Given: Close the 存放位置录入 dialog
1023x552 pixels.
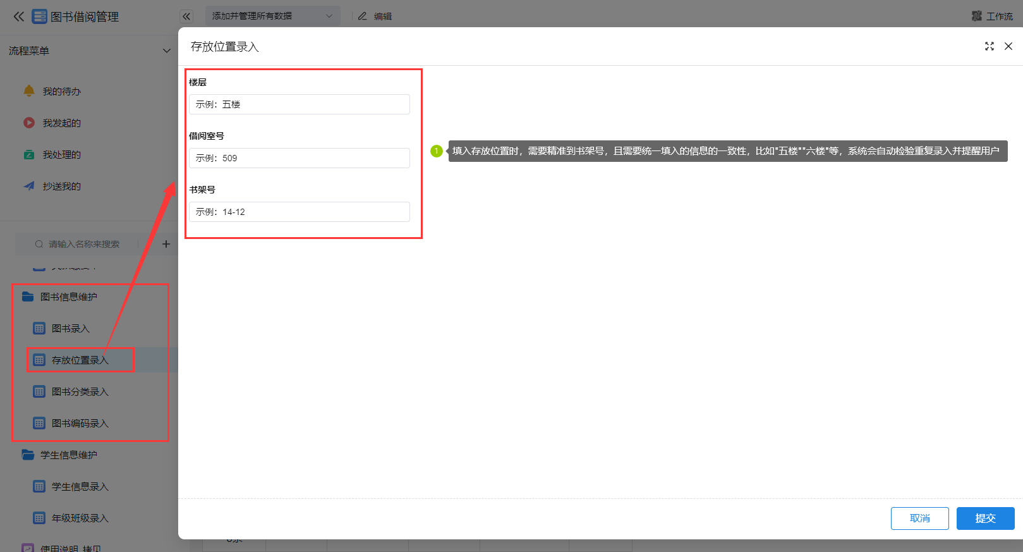Looking at the screenshot, I should (1008, 46).
